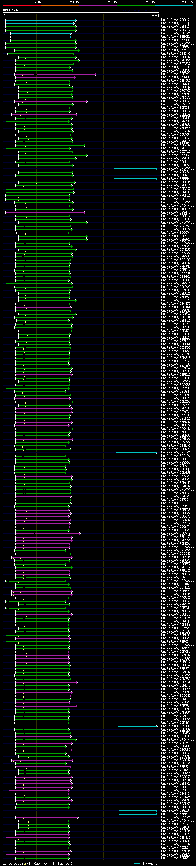Select the UniRef100_C5Y9L8 label
The width and height of the screenshot is (196, 866).
click(x=175, y=50)
